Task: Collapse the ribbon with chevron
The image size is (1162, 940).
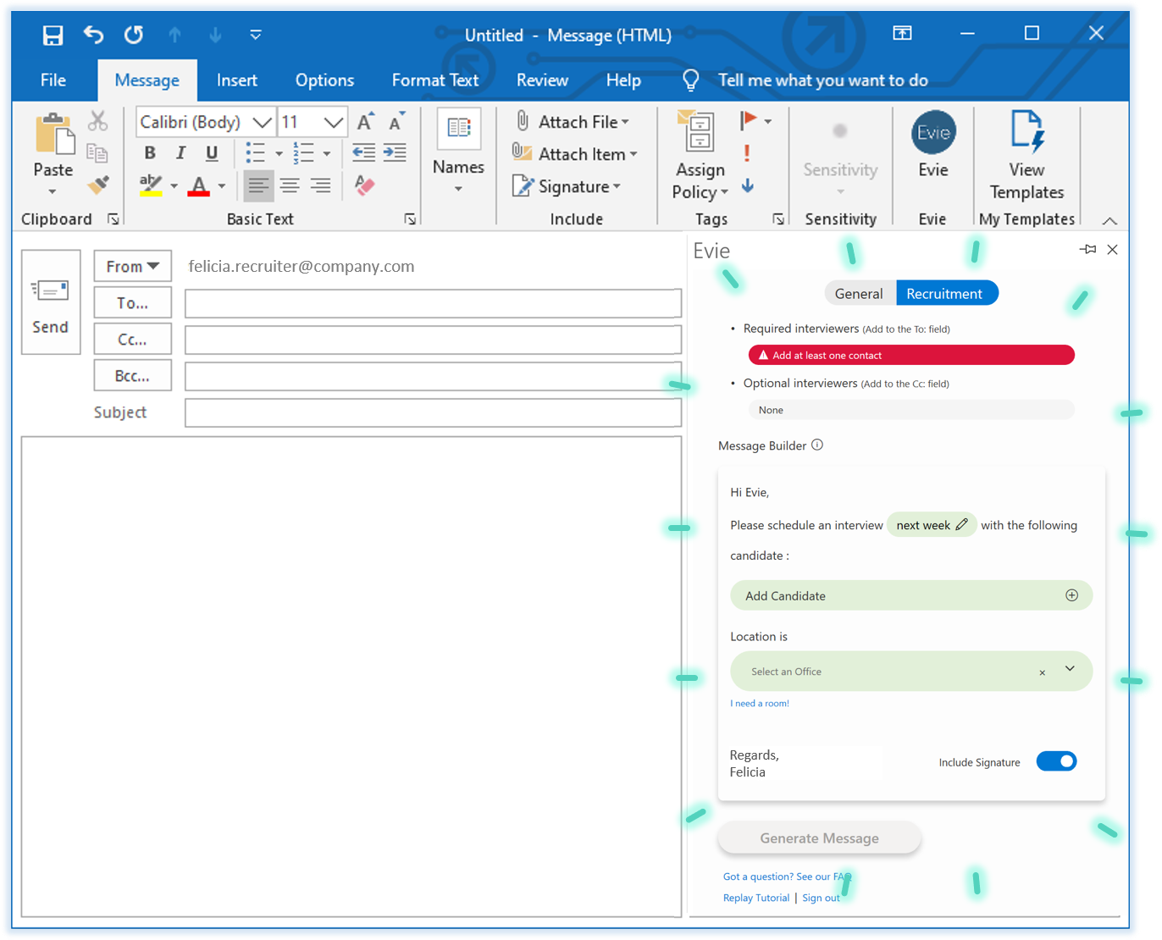Action: click(x=1109, y=220)
